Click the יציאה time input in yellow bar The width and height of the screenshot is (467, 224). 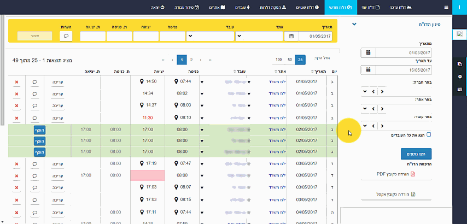pyautogui.click(x=145, y=36)
